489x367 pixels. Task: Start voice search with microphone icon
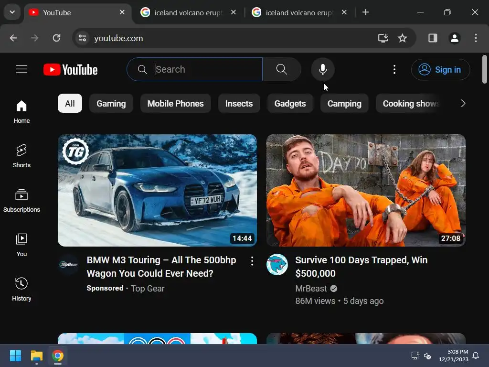pyautogui.click(x=323, y=69)
